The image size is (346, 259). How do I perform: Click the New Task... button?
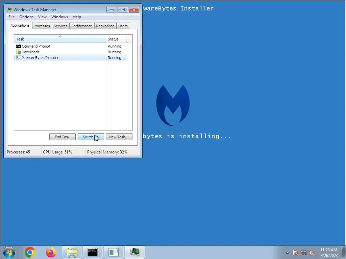(x=119, y=137)
